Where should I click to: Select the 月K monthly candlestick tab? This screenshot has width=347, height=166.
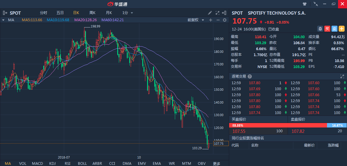pos(109,13)
